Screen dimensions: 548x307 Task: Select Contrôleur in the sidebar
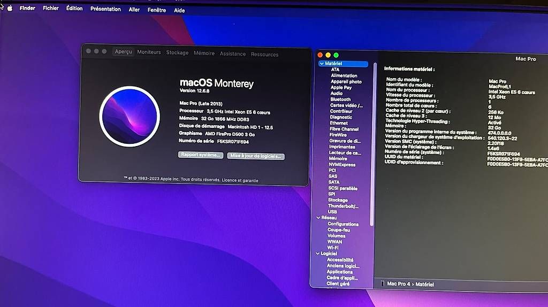point(341,111)
